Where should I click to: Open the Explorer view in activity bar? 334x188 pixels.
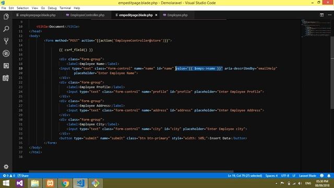coord(6,17)
